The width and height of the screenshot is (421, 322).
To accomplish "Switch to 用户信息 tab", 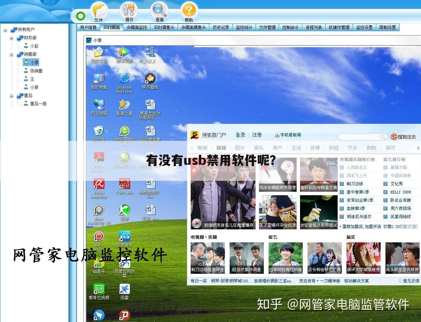I will pyautogui.click(x=89, y=27).
